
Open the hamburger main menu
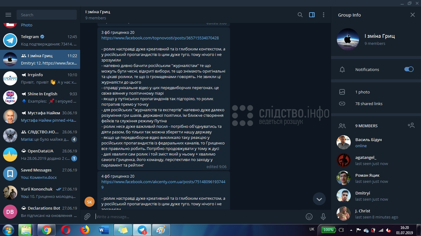tap(8, 15)
